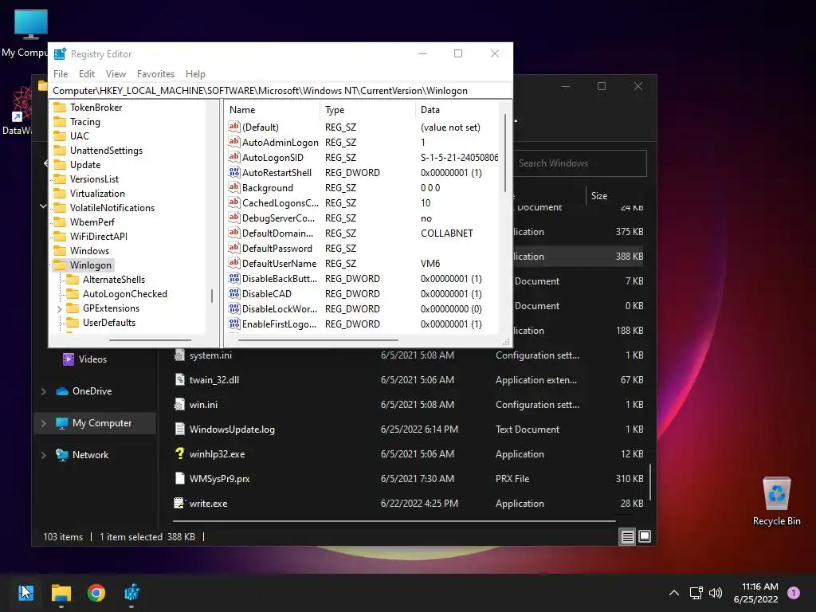Image resolution: width=816 pixels, height=612 pixels.
Task: Select the UserDefaults subkey
Action: point(108,323)
